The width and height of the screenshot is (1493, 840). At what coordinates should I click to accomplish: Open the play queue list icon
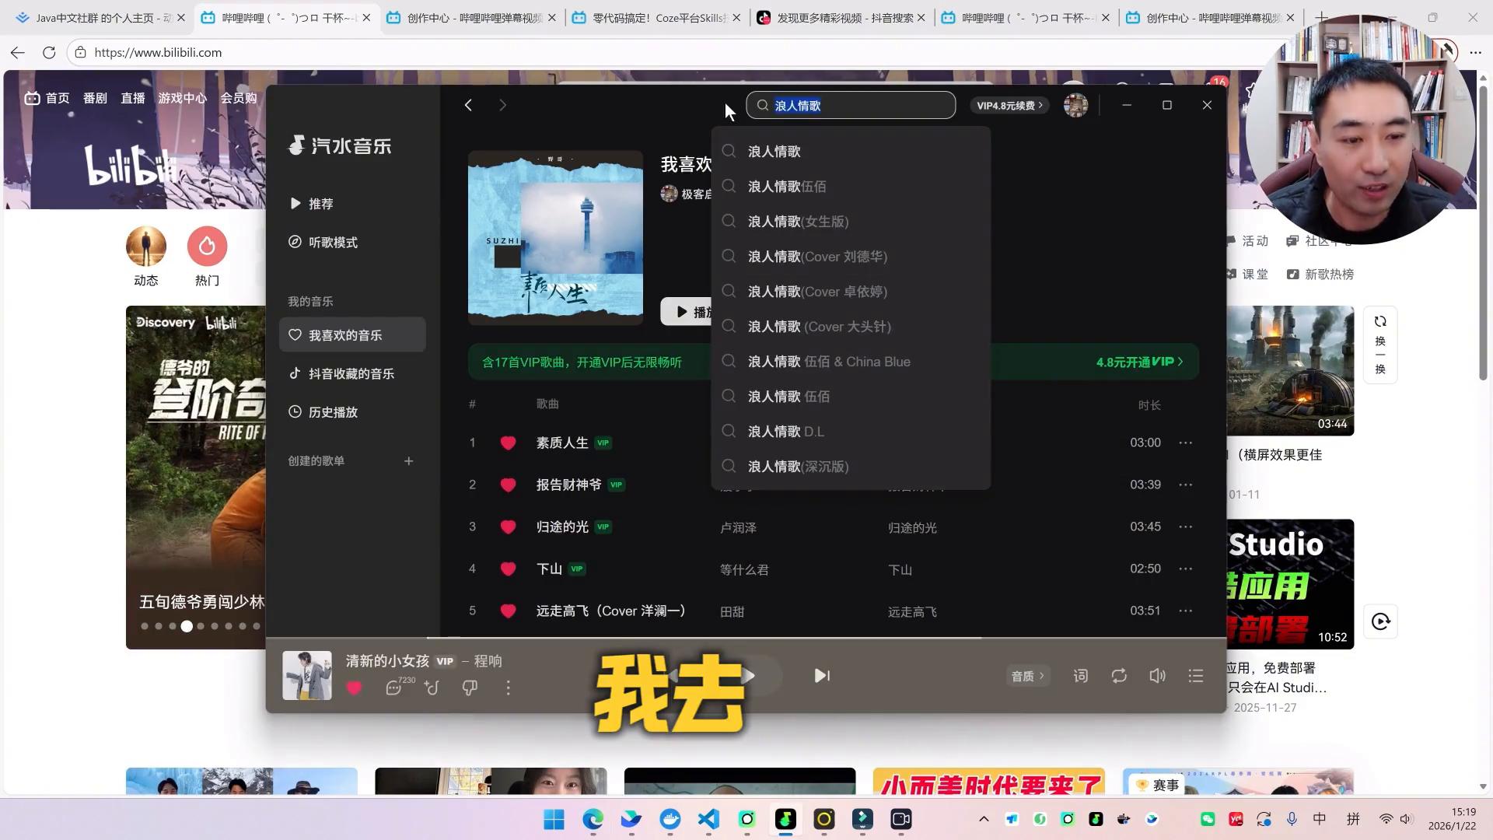tap(1196, 676)
